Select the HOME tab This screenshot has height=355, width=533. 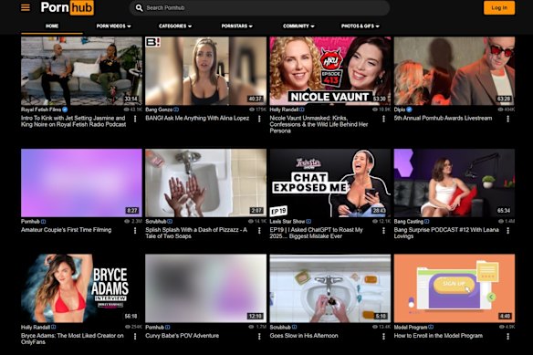click(52, 26)
